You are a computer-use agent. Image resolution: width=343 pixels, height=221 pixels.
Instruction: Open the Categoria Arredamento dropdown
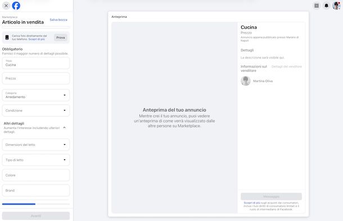[x=36, y=95]
